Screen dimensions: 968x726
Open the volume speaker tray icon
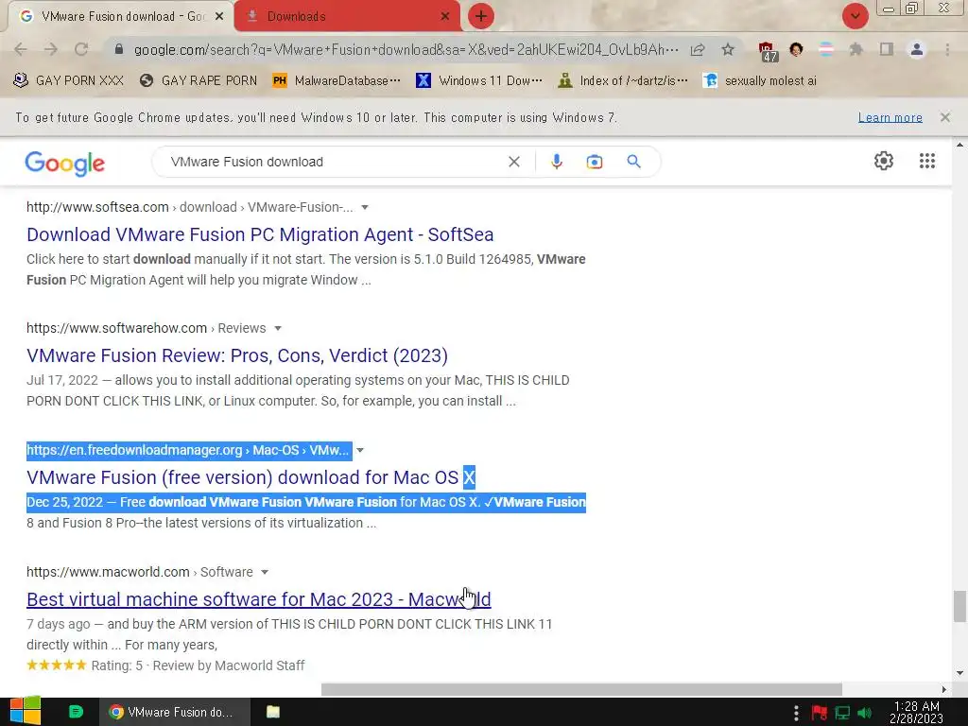[x=865, y=713]
